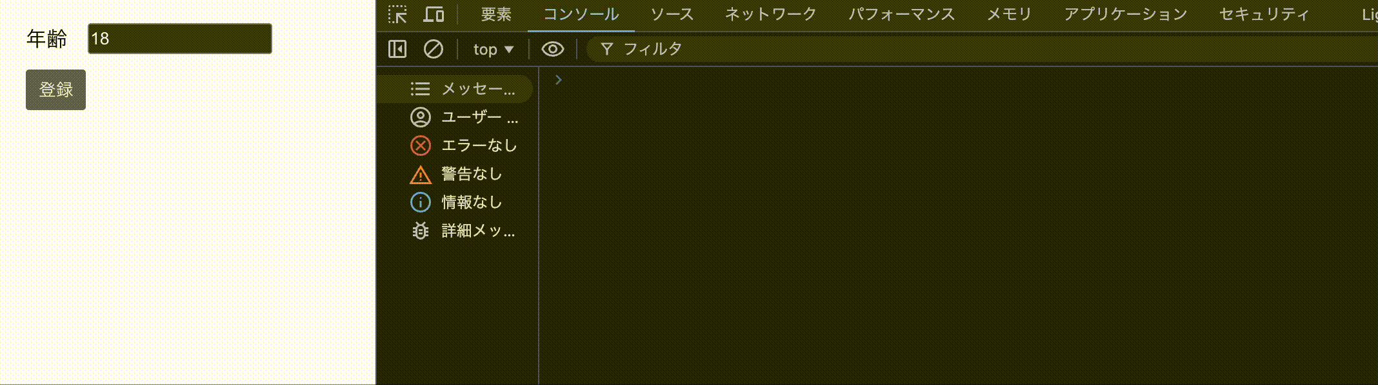Viewport: 1378px width, 385px height.
Task: Click the 年齢 label text
Action: tap(46, 39)
